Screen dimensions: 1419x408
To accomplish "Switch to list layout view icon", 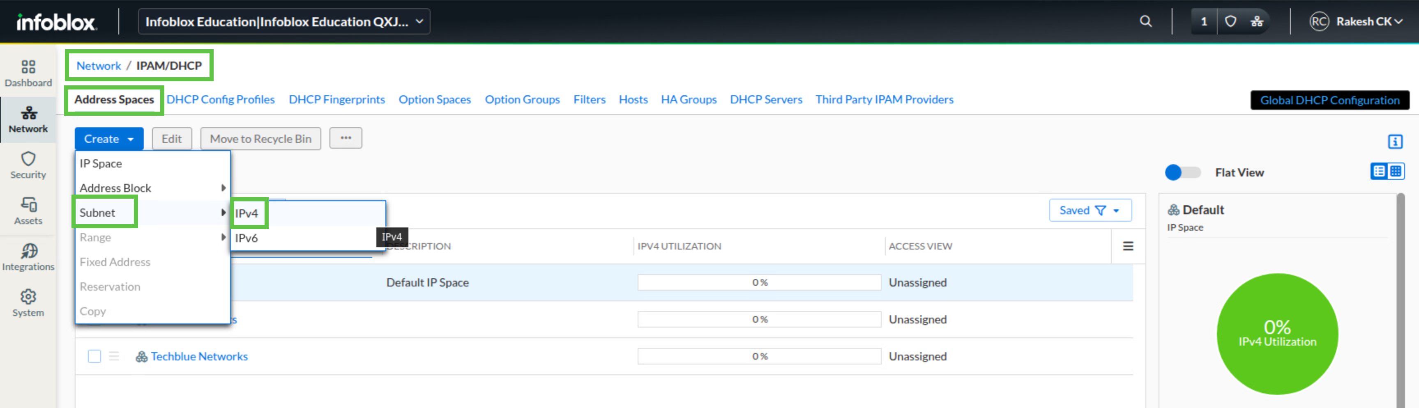I will coord(1379,171).
